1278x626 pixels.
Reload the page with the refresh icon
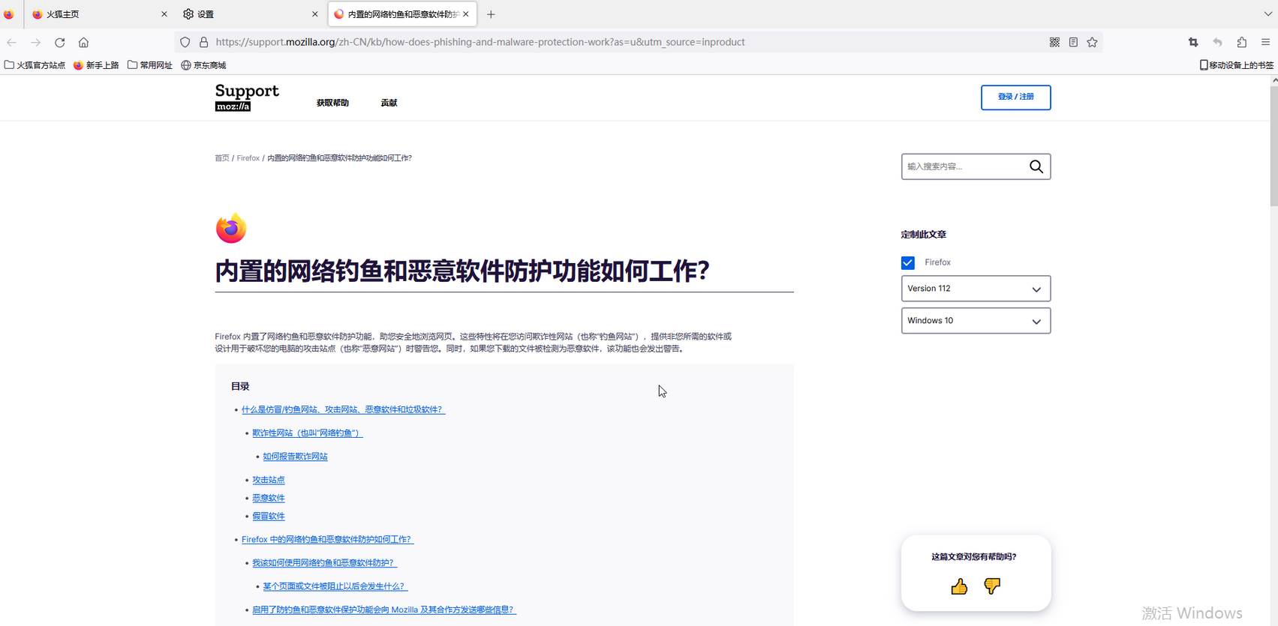(60, 43)
